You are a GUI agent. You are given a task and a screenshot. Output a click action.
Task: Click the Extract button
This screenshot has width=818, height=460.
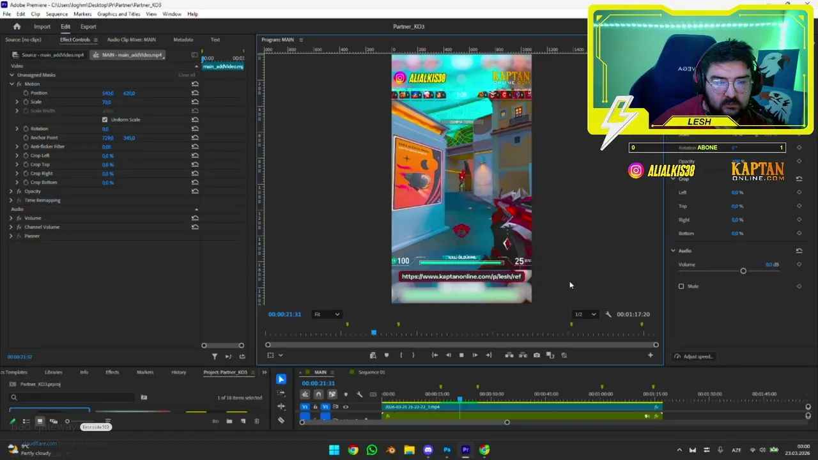pyautogui.click(x=523, y=355)
